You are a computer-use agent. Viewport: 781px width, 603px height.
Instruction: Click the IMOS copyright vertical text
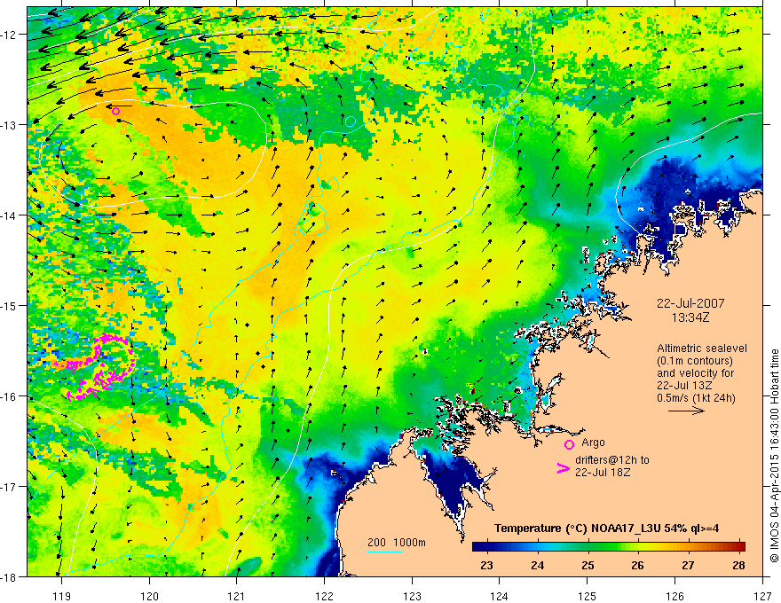(774, 456)
